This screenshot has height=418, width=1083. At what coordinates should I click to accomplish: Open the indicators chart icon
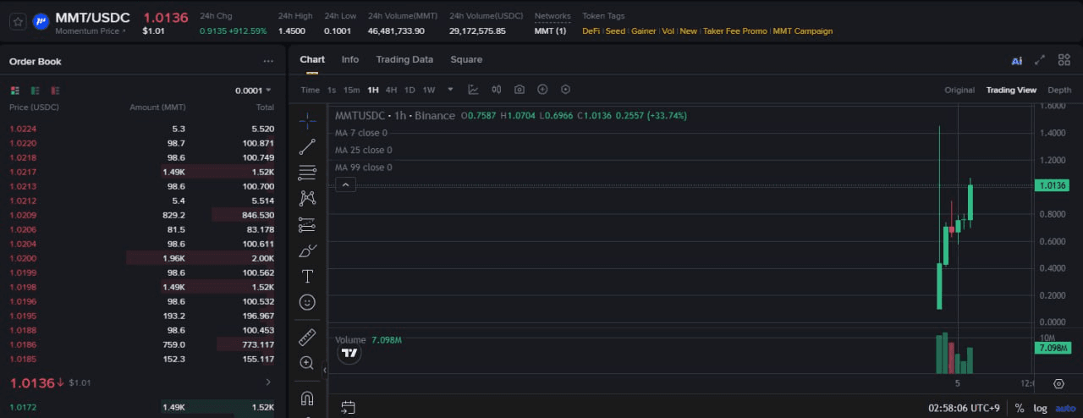click(x=474, y=90)
